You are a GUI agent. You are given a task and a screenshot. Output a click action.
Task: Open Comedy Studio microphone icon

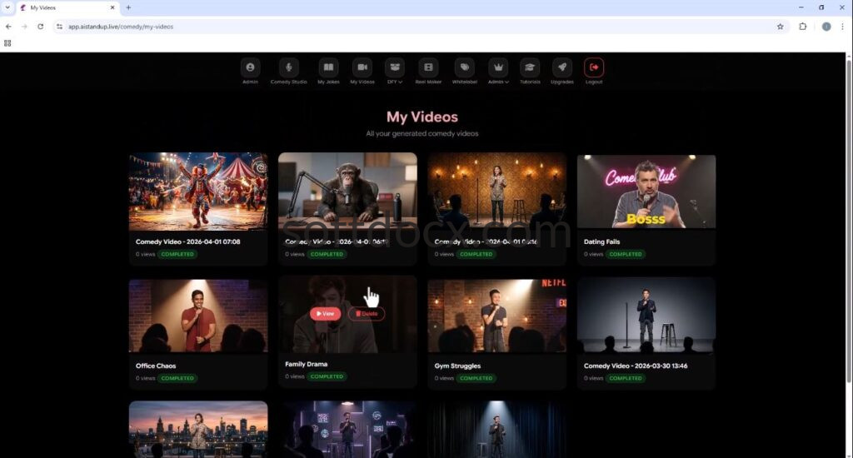tap(289, 67)
